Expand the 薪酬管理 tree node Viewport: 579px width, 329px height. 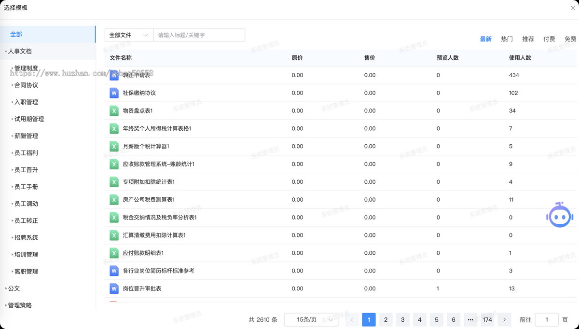13,136
